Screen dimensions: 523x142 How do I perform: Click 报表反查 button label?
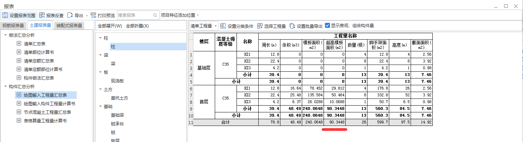(x=55, y=15)
